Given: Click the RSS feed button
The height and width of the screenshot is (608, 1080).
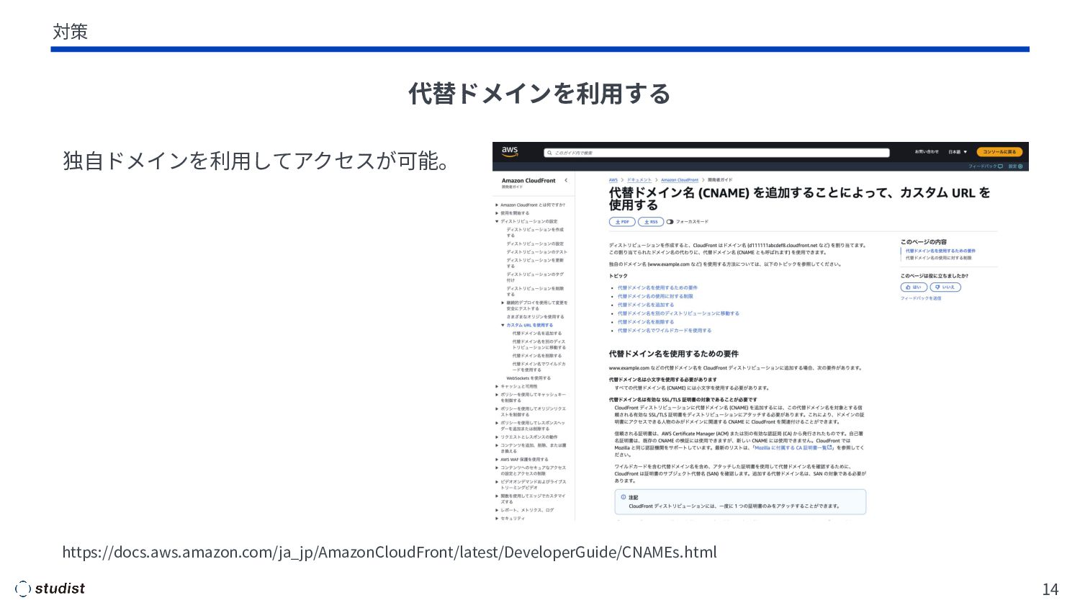Looking at the screenshot, I should coord(651,222).
